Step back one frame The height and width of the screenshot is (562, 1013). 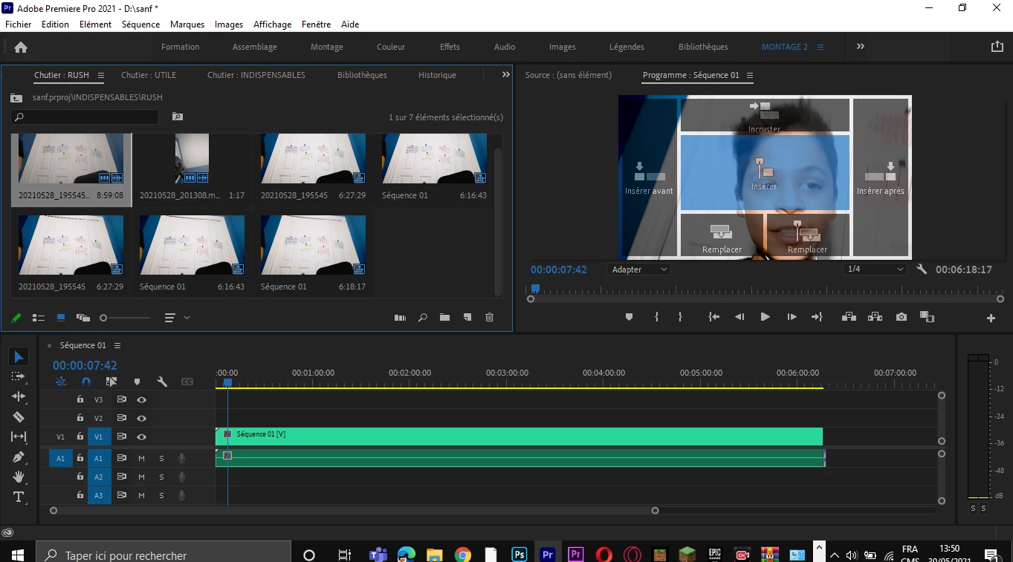(739, 317)
